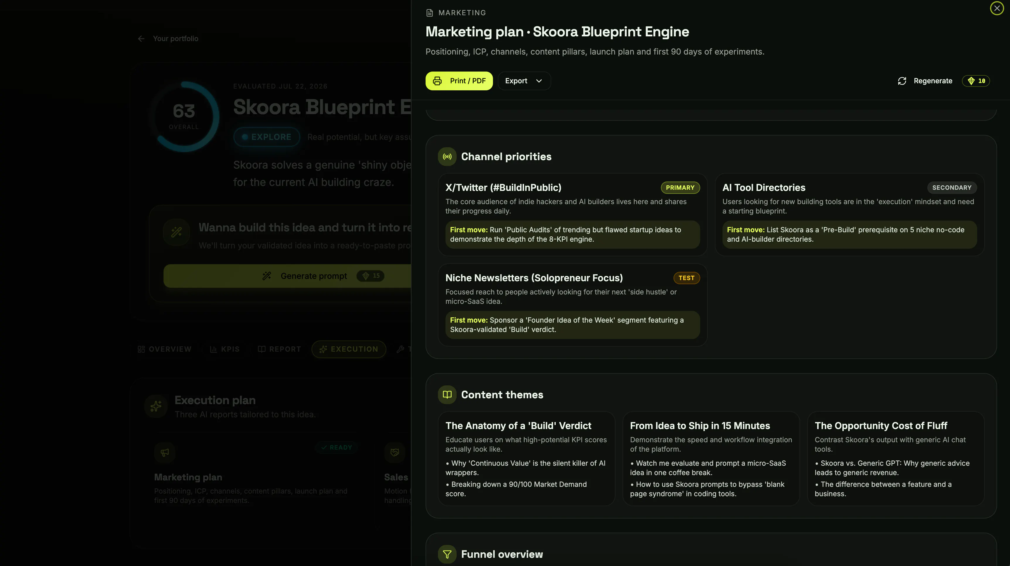The height and width of the screenshot is (566, 1010).
Task: Switch to the Report tab
Action: tap(280, 349)
